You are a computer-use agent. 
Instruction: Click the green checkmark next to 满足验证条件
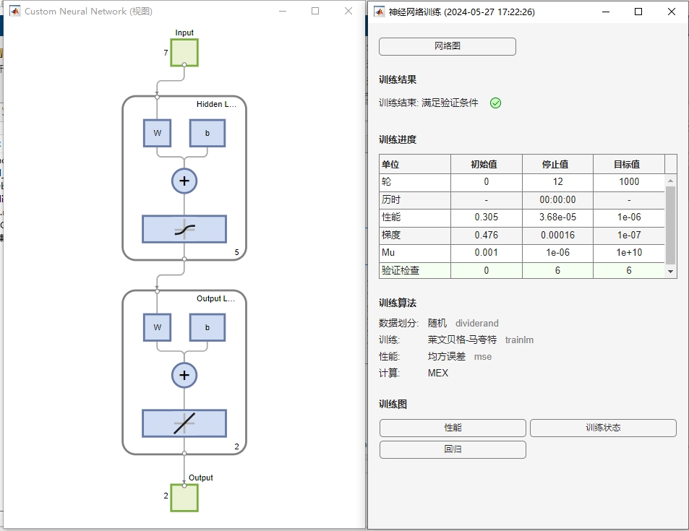[495, 103]
